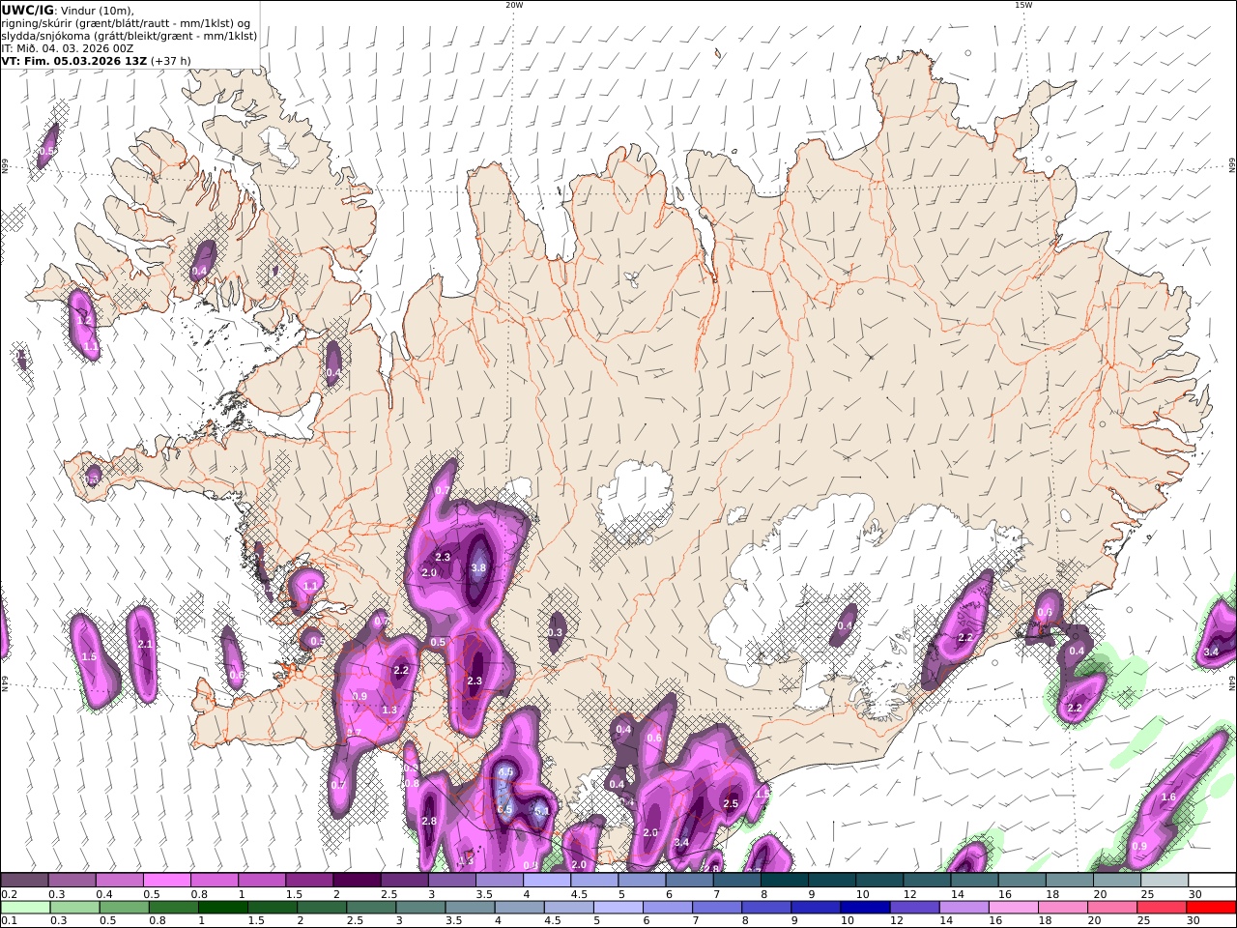This screenshot has height=928, width=1237.
Task: Click the 1.2 value in the Westfjords area
Action: (83, 320)
